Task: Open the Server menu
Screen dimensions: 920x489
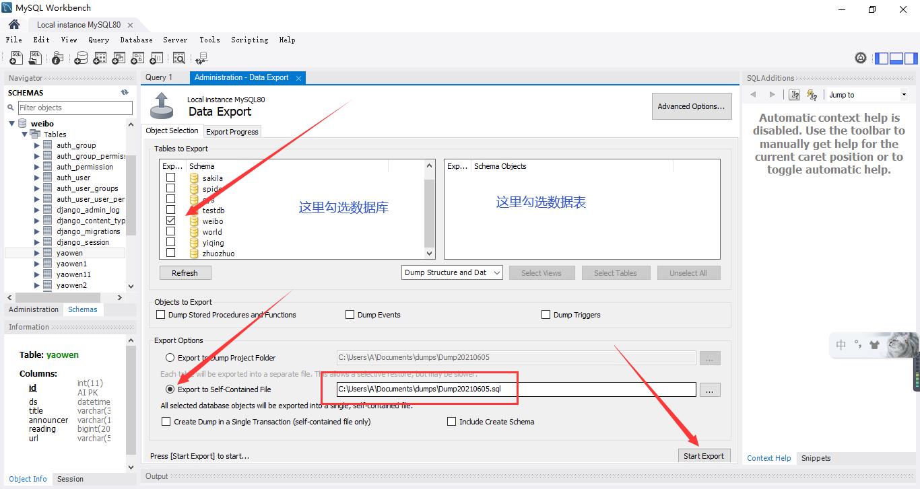Action: (x=175, y=40)
